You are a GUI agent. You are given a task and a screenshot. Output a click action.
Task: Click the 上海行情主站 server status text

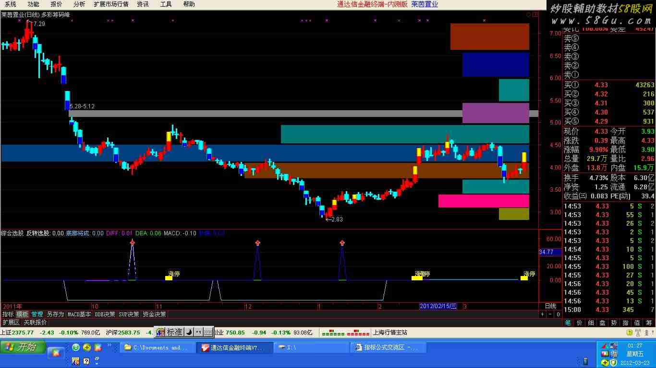point(390,332)
